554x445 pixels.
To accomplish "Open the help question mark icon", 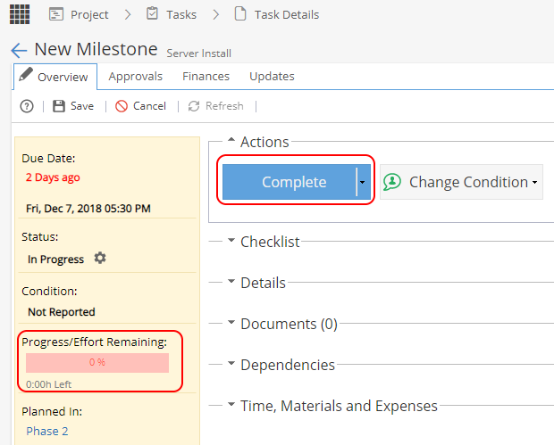I will [x=27, y=106].
